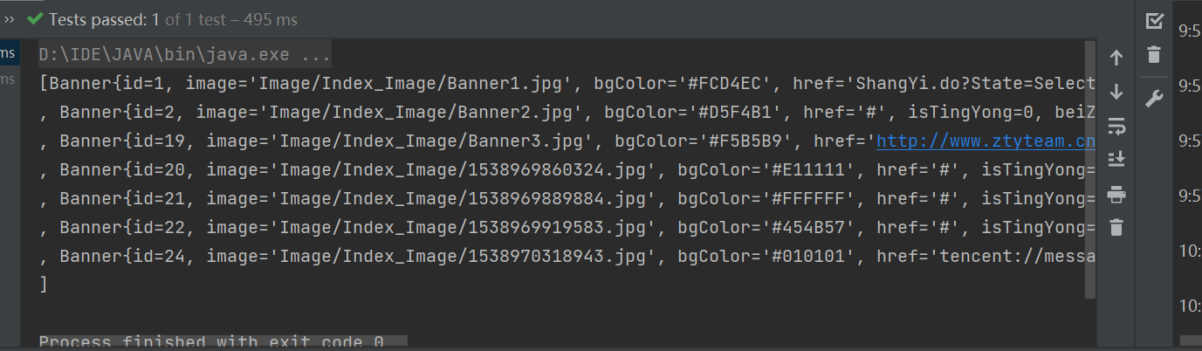The height and width of the screenshot is (351, 1202).
Task: Select the highlighted test row in the tree
Action: pyautogui.click(x=8, y=53)
